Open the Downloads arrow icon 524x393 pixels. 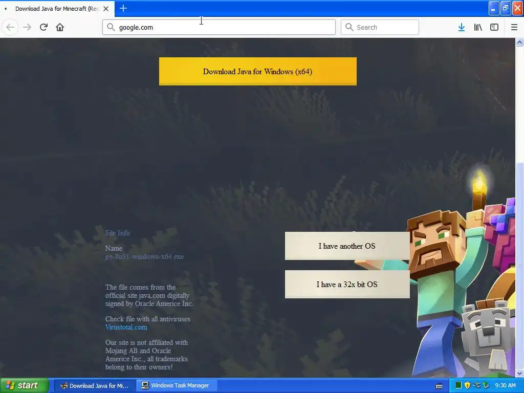pyautogui.click(x=462, y=27)
